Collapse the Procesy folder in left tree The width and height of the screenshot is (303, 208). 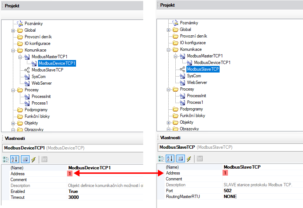(14, 90)
